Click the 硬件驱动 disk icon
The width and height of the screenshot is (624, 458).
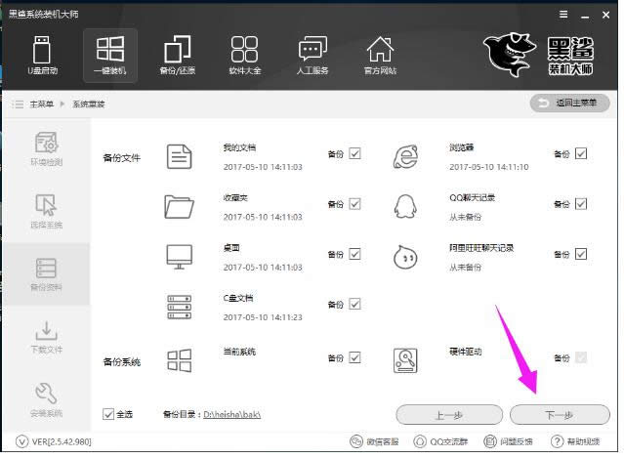(x=405, y=360)
